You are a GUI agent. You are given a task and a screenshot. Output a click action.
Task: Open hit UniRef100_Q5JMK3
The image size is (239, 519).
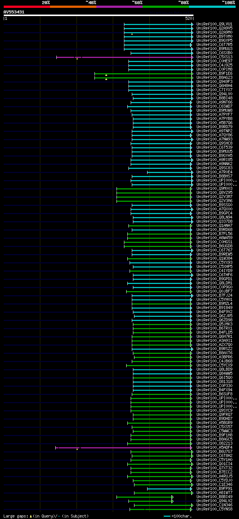[214, 324]
